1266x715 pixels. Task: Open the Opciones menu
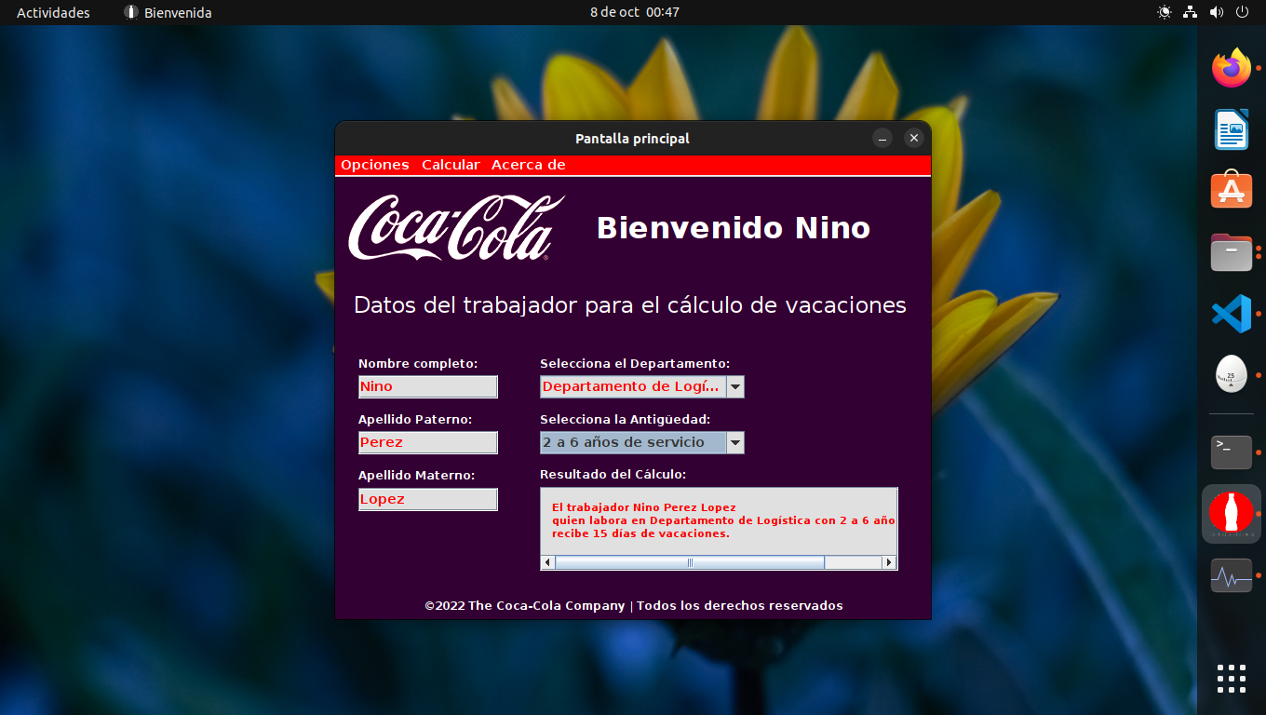click(x=375, y=165)
